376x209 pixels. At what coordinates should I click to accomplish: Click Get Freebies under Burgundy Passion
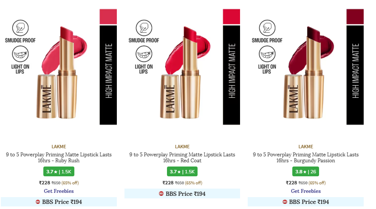click(x=306, y=191)
